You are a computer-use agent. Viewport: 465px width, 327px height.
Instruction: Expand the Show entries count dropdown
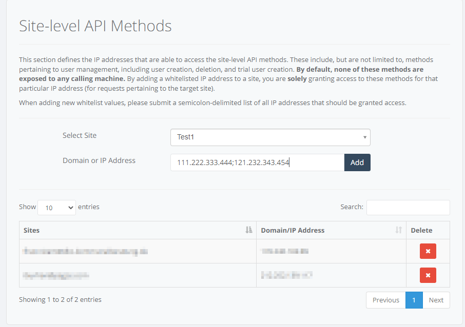[x=56, y=208]
